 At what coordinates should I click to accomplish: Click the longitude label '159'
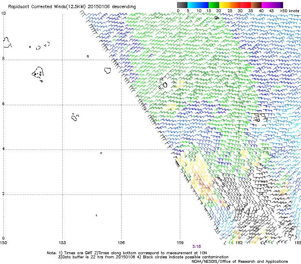pyautogui.click(x=180, y=243)
